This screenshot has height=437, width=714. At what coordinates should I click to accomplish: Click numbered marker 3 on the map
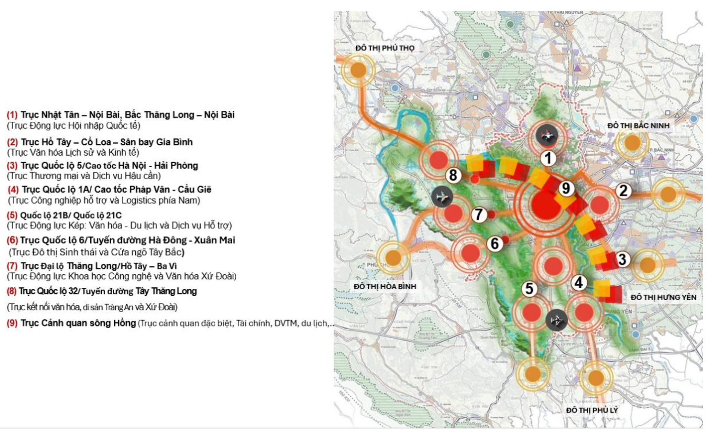coord(622,259)
